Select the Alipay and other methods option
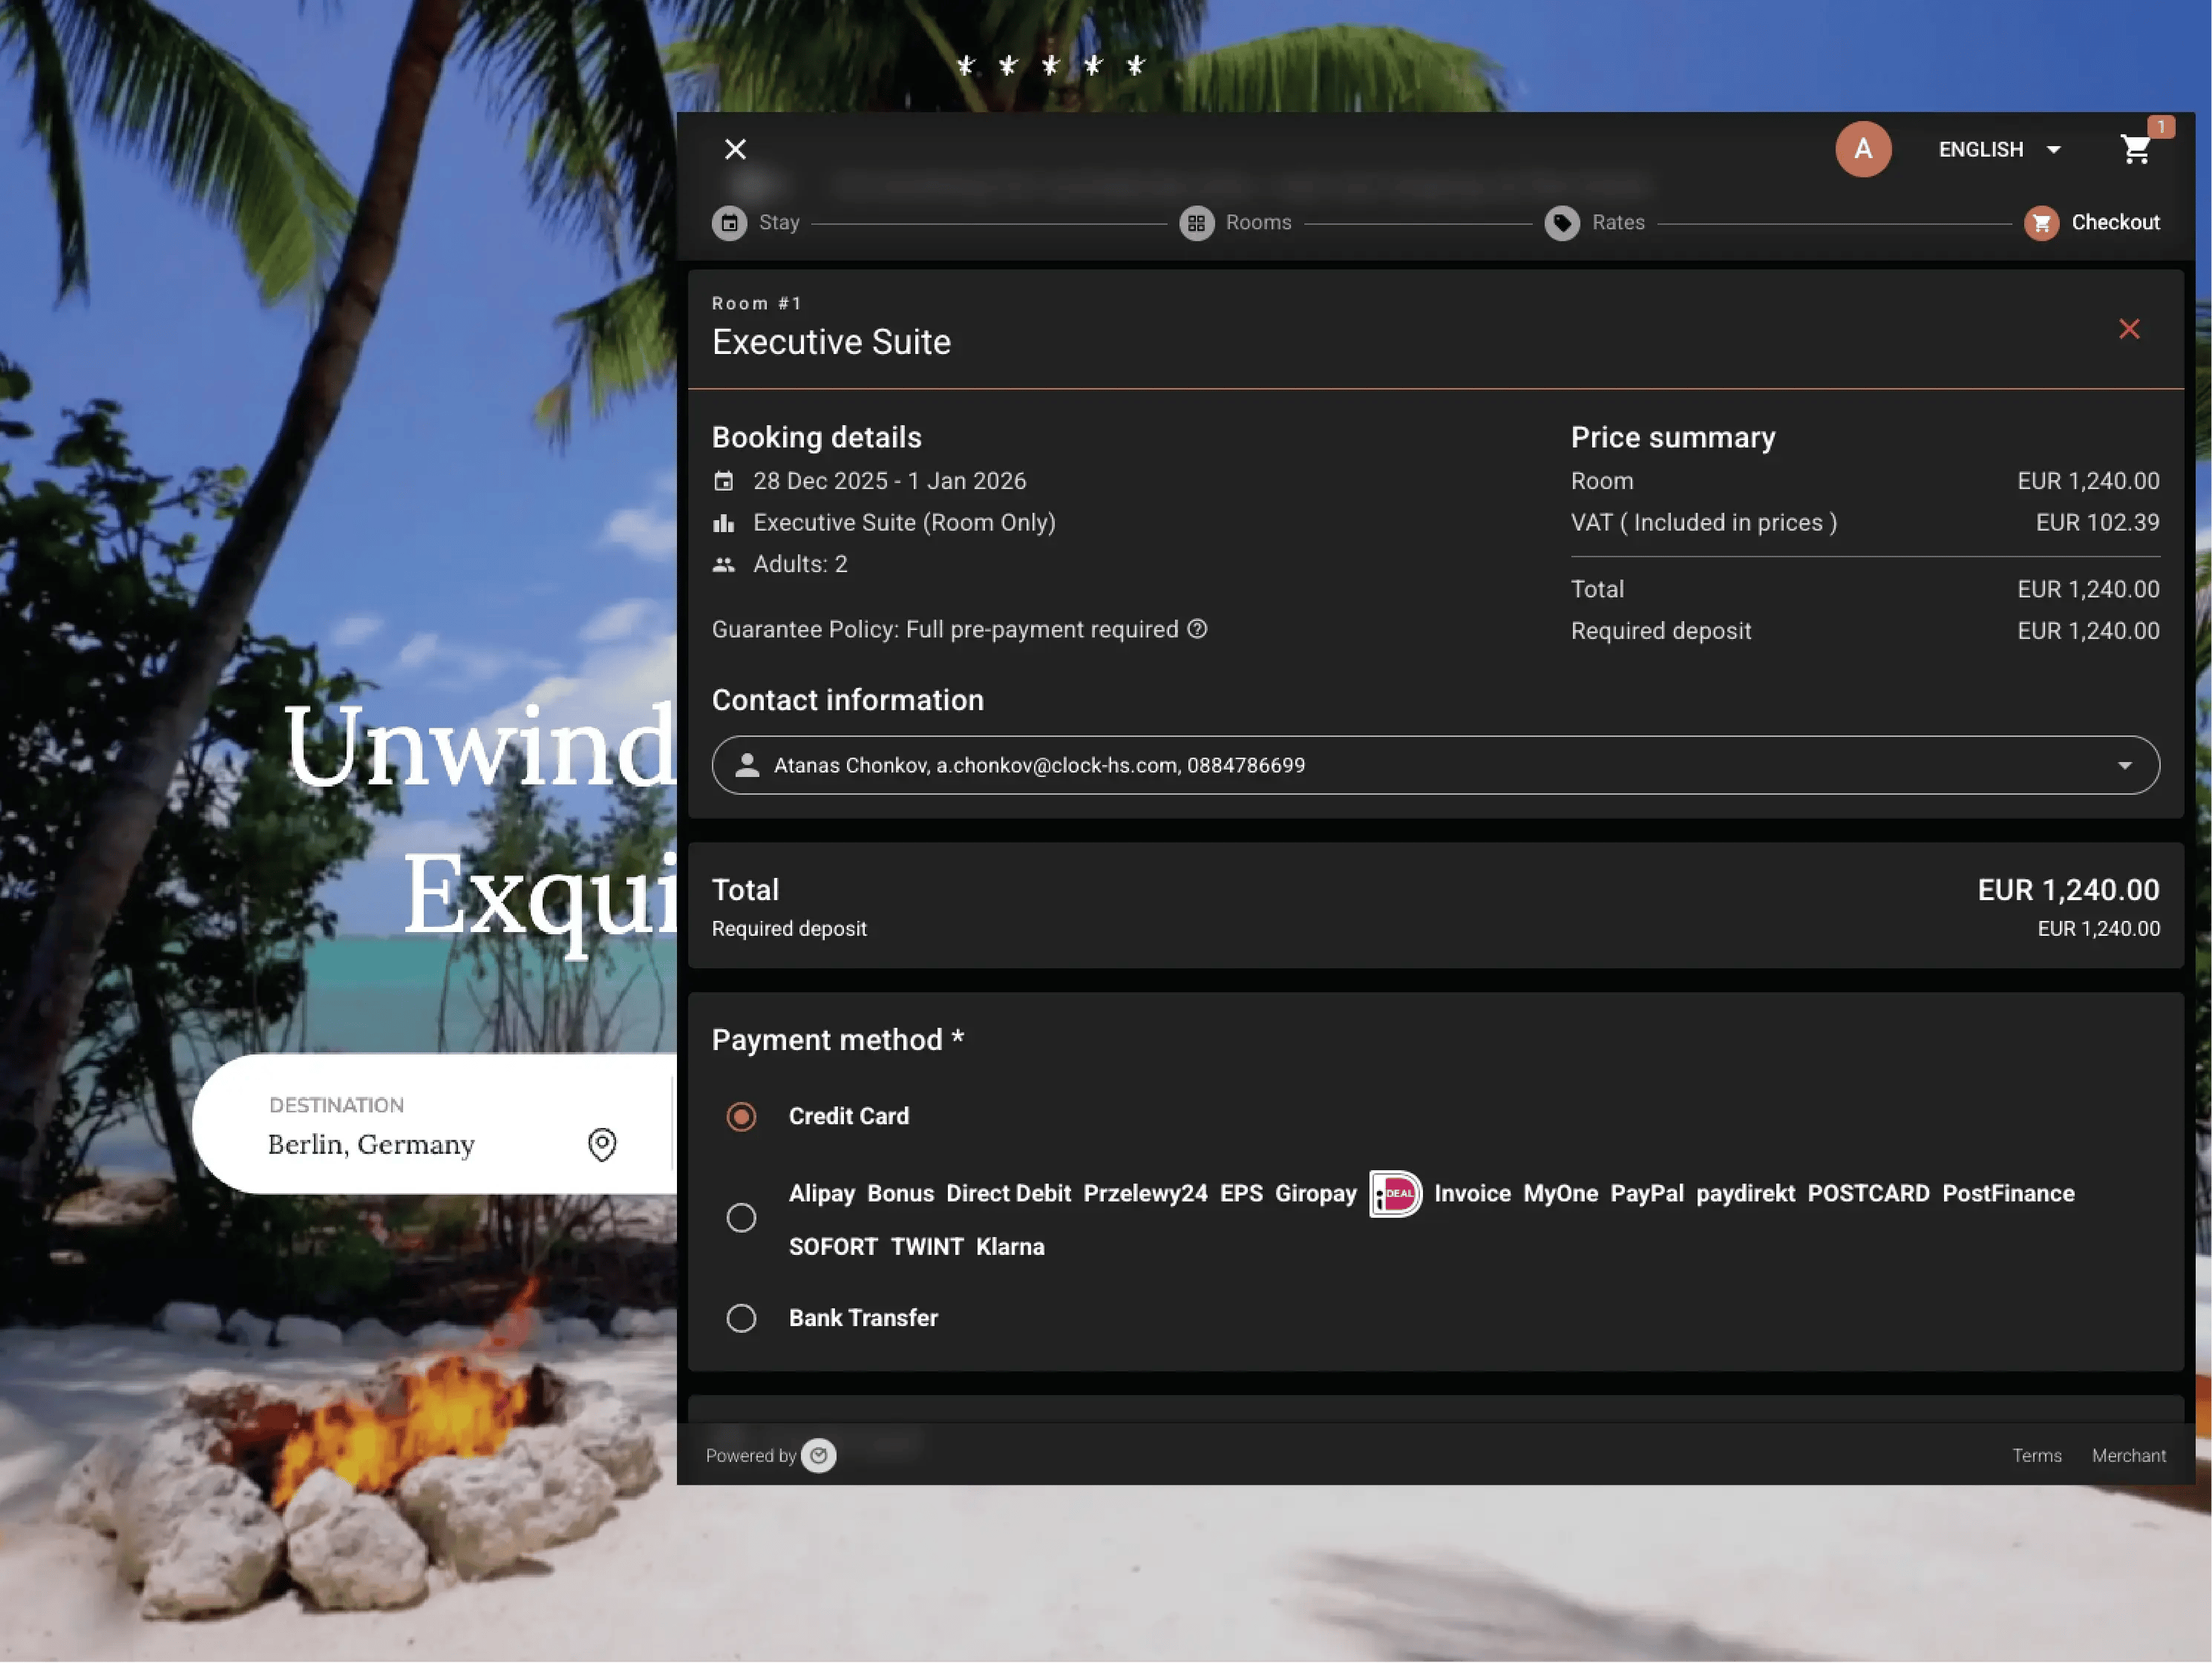Viewport: 2212px width, 1663px height. point(741,1218)
